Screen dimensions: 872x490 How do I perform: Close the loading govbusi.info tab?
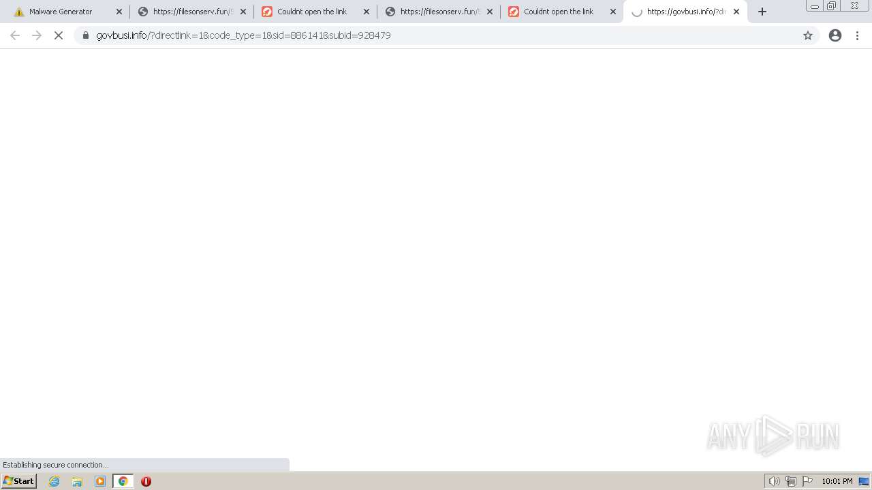coord(736,12)
